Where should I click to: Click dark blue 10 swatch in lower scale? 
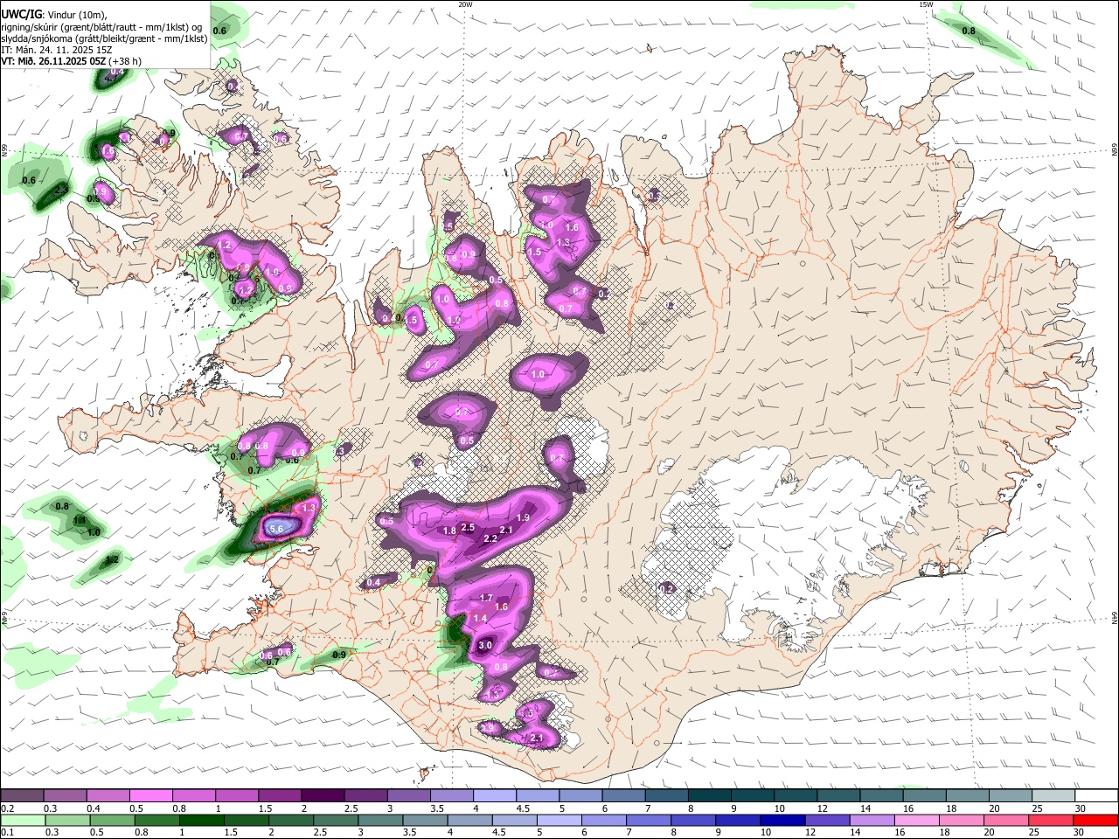[782, 820]
